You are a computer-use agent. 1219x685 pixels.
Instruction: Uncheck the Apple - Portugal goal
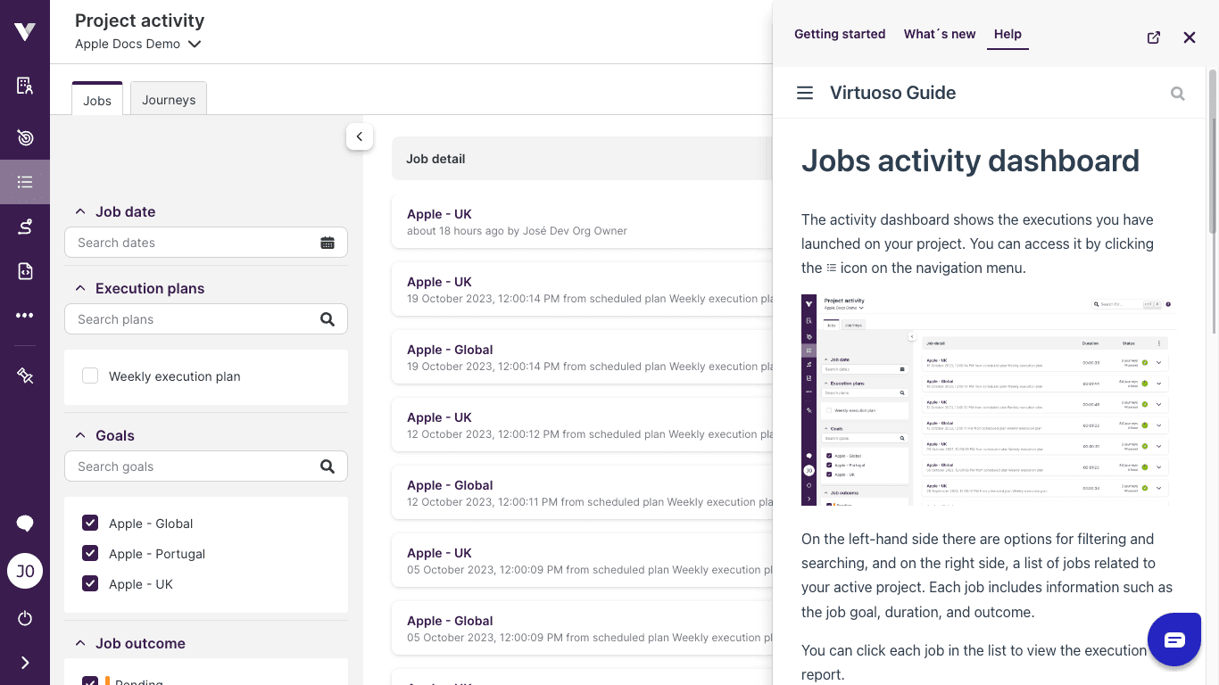(90, 554)
